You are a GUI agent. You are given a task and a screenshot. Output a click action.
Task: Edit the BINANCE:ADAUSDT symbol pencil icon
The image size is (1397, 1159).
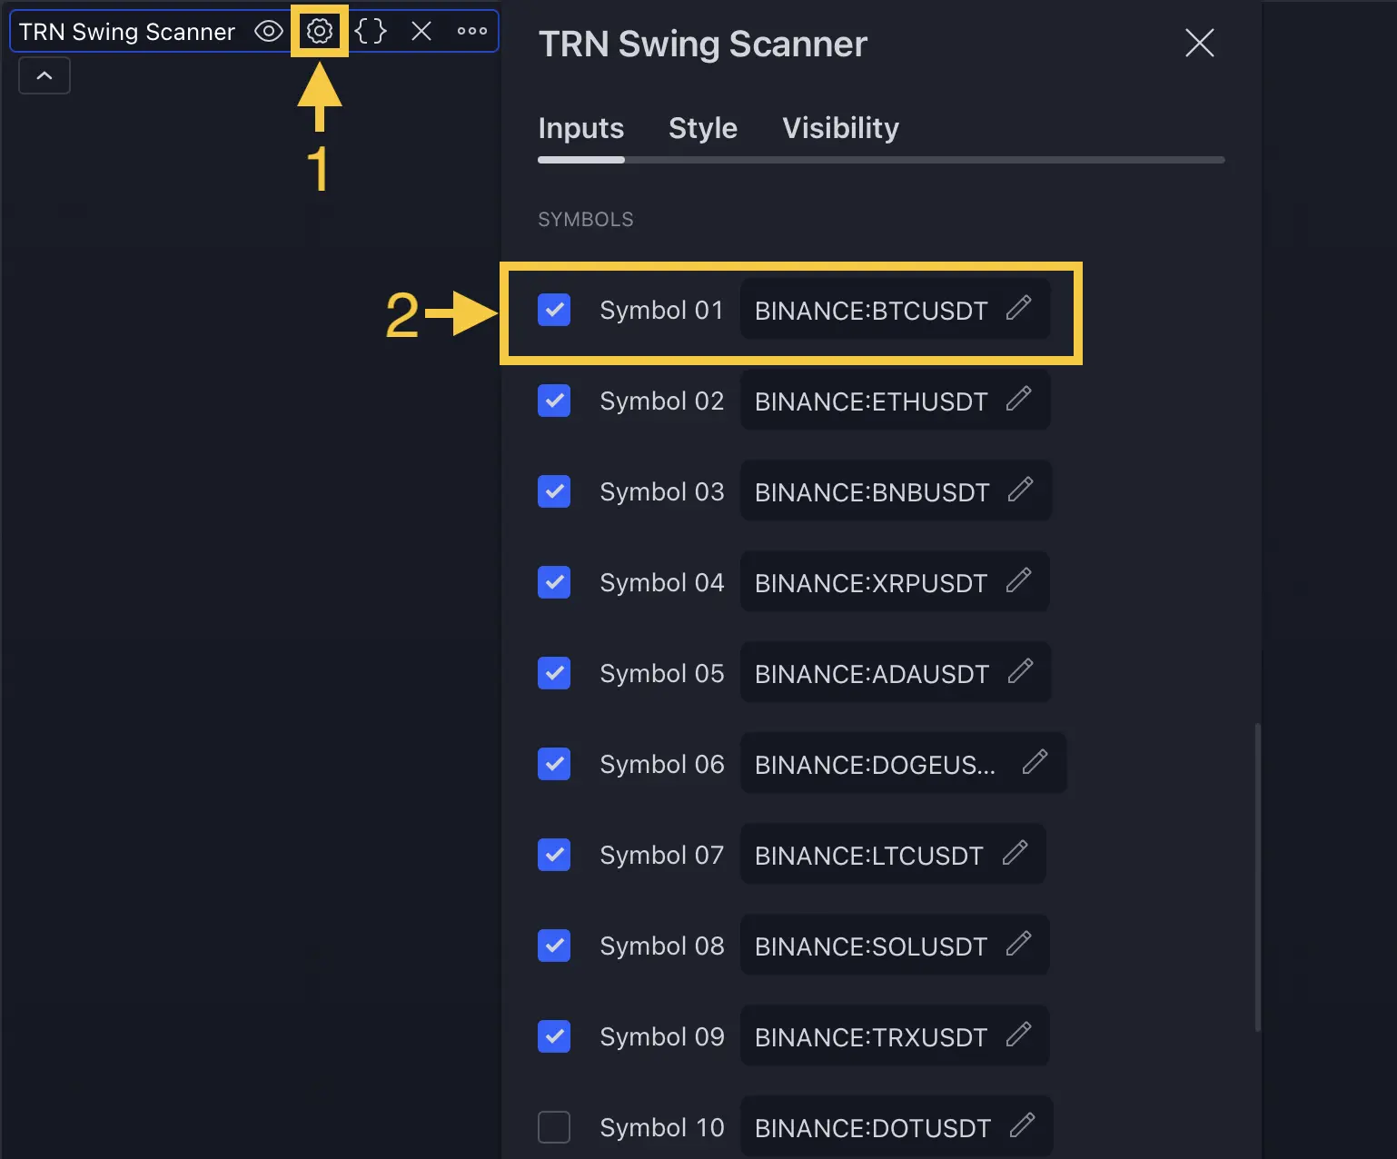1021,672
